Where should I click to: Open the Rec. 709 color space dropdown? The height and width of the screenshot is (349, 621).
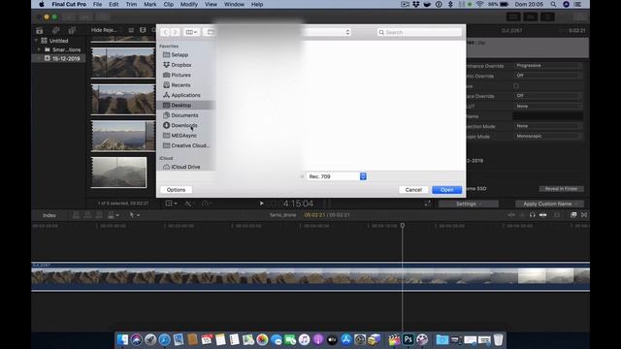[x=337, y=176]
